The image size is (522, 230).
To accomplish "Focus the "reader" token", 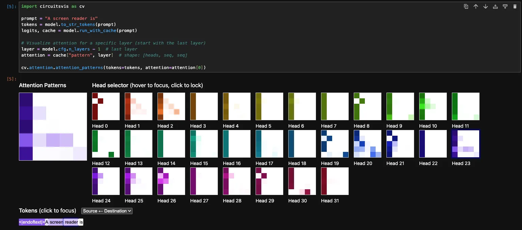I will (x=71, y=222).
